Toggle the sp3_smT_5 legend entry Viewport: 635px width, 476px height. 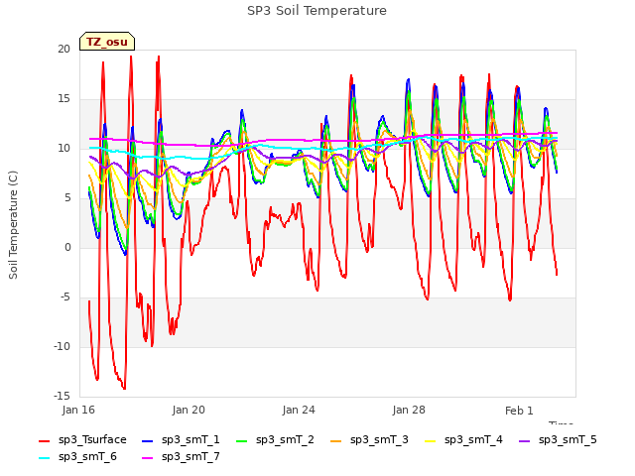point(558,440)
